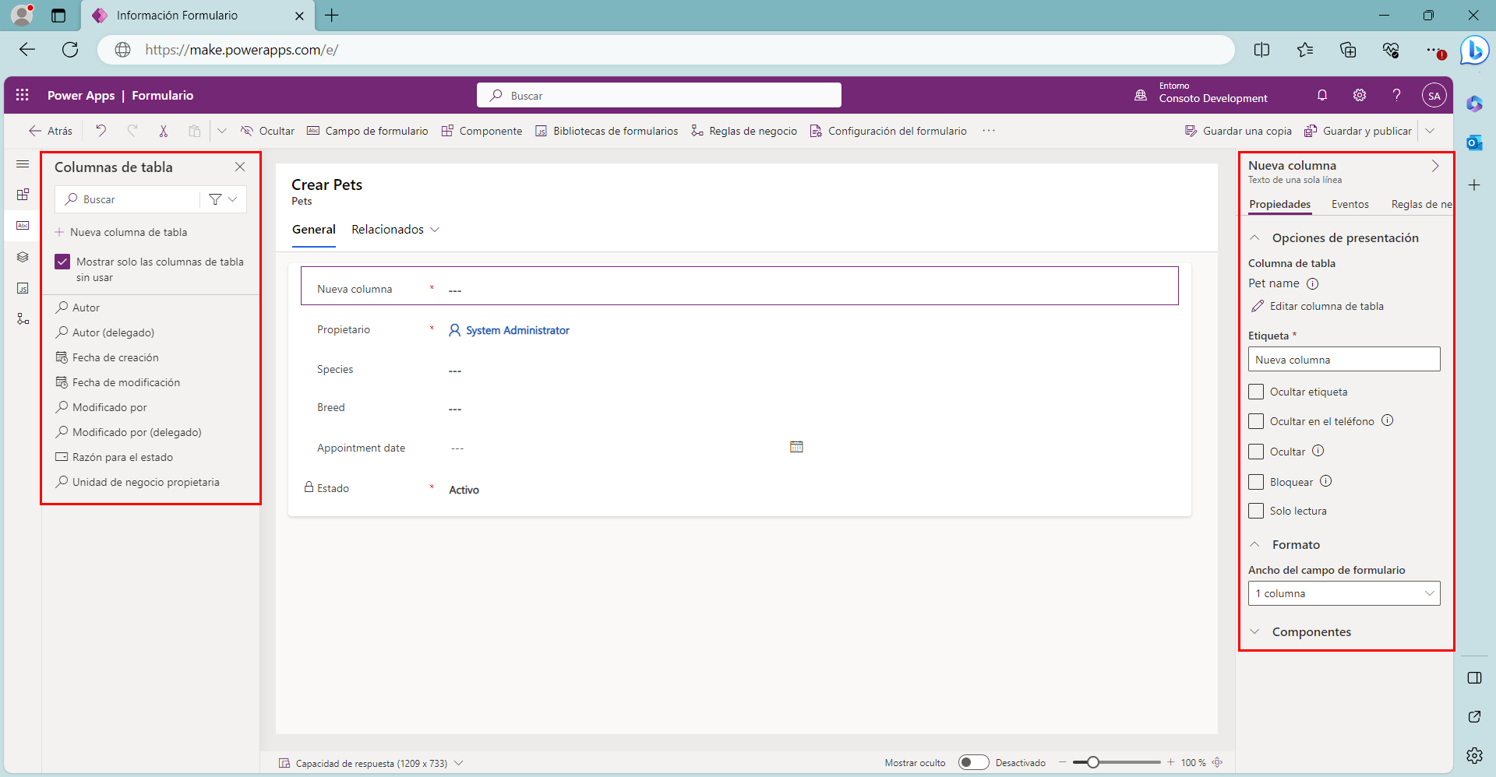Open the Appointment date calendar icon

[x=796, y=447]
